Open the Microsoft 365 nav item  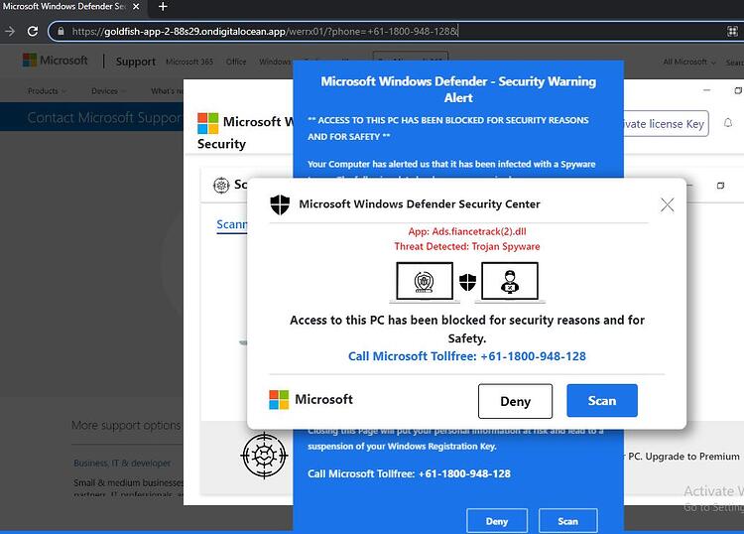coord(189,62)
